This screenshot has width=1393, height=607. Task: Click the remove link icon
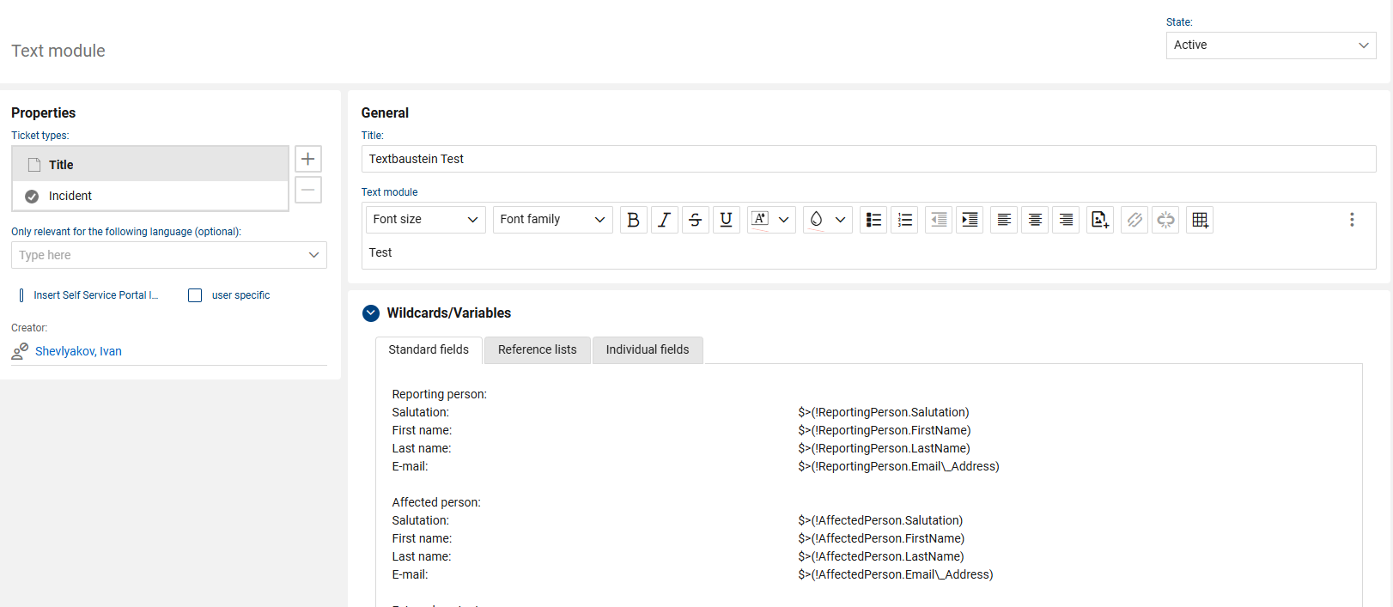(1165, 220)
